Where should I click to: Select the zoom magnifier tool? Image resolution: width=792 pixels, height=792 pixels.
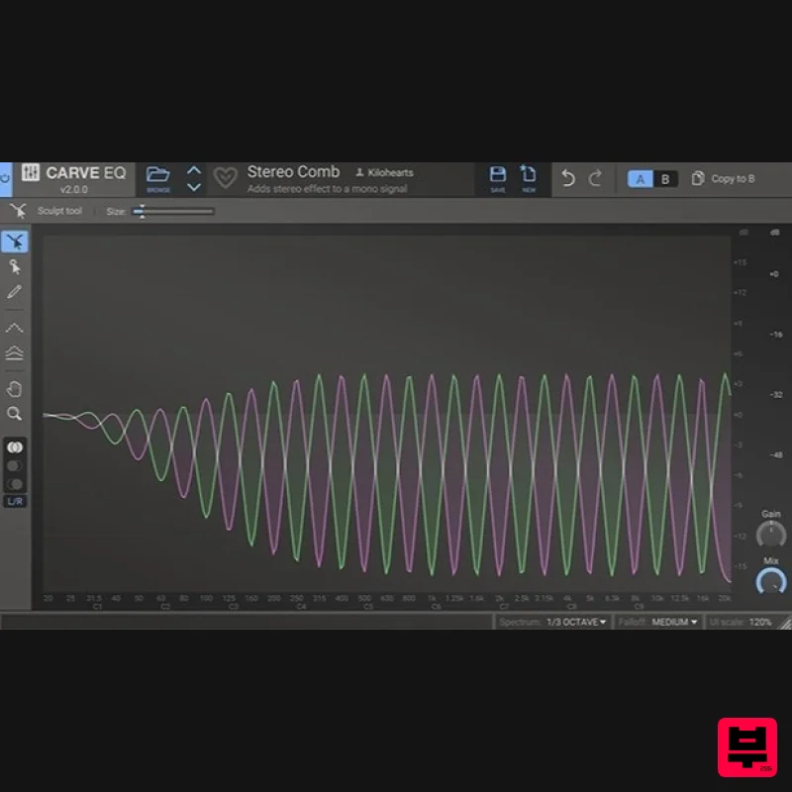pyautogui.click(x=14, y=414)
